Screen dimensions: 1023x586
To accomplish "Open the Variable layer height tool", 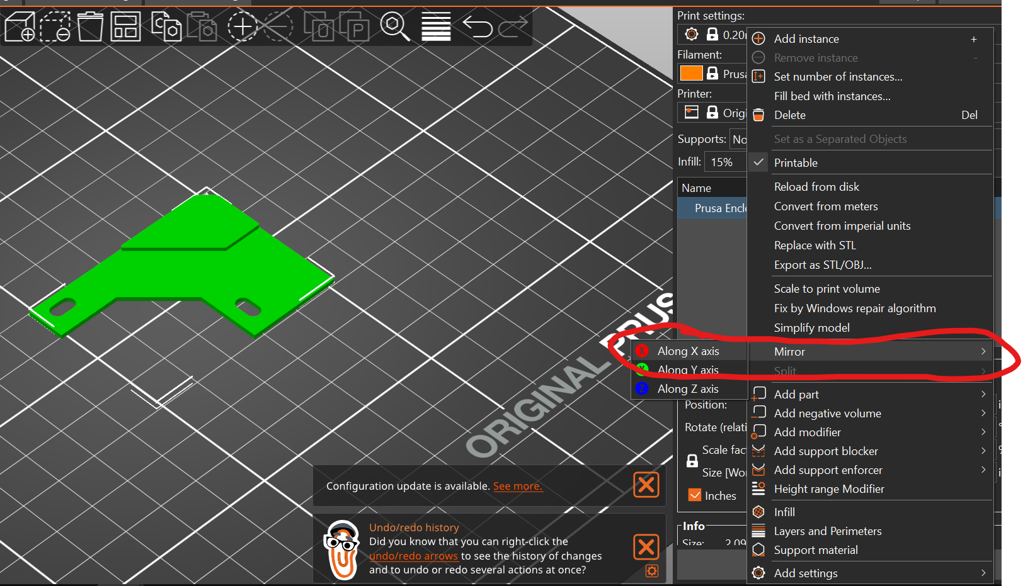I will pyautogui.click(x=436, y=26).
